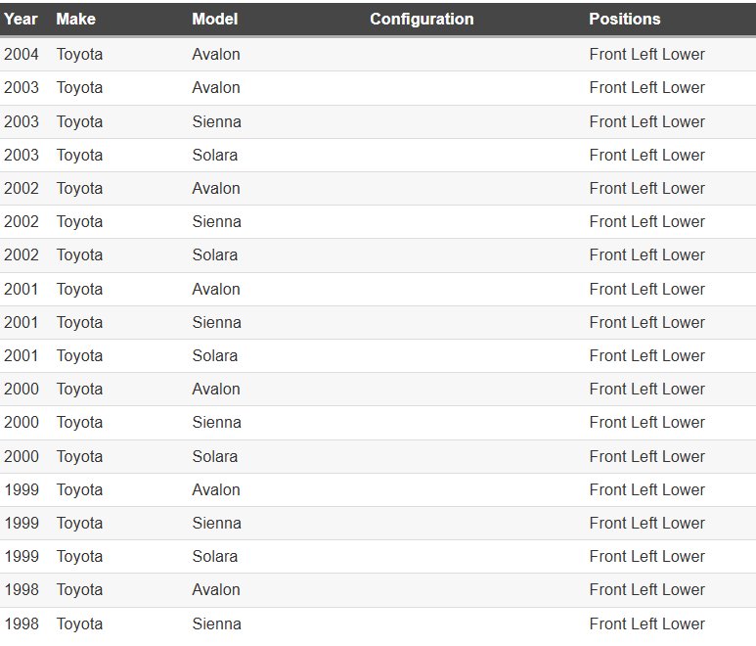The image size is (756, 646).
Task: Select the 2000 Avalon model cell
Action: (x=216, y=389)
